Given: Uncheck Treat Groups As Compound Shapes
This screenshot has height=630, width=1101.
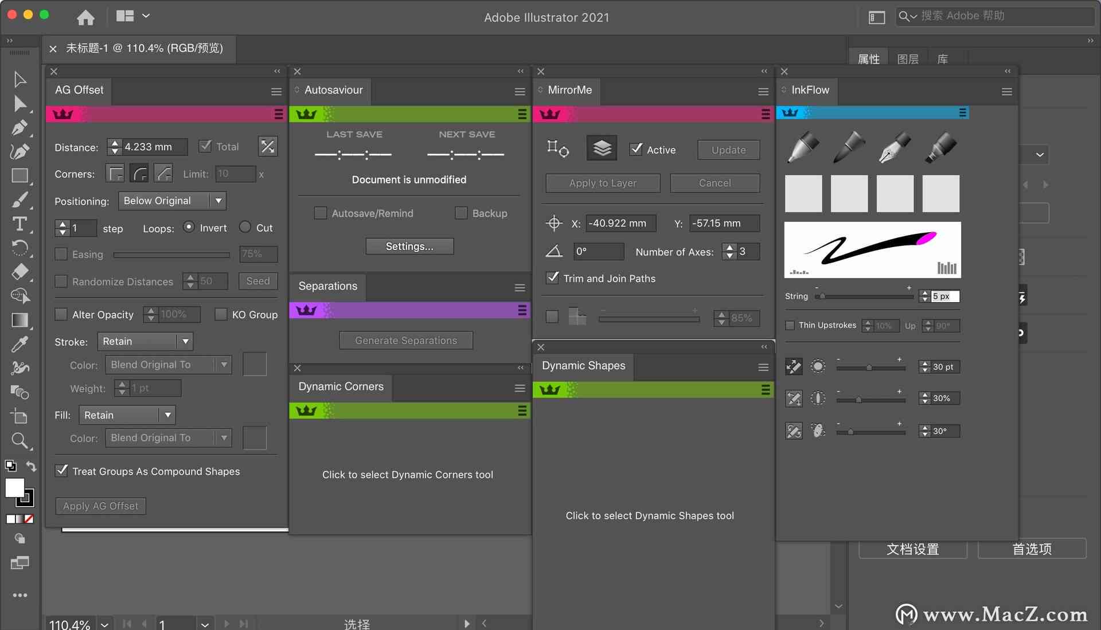Looking at the screenshot, I should point(61,471).
